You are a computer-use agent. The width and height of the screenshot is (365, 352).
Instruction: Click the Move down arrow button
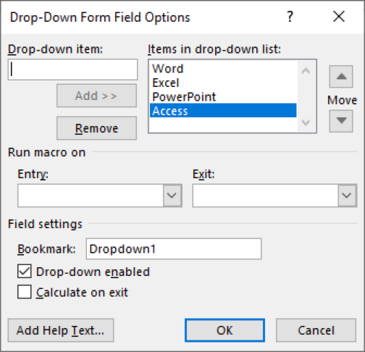(x=341, y=121)
